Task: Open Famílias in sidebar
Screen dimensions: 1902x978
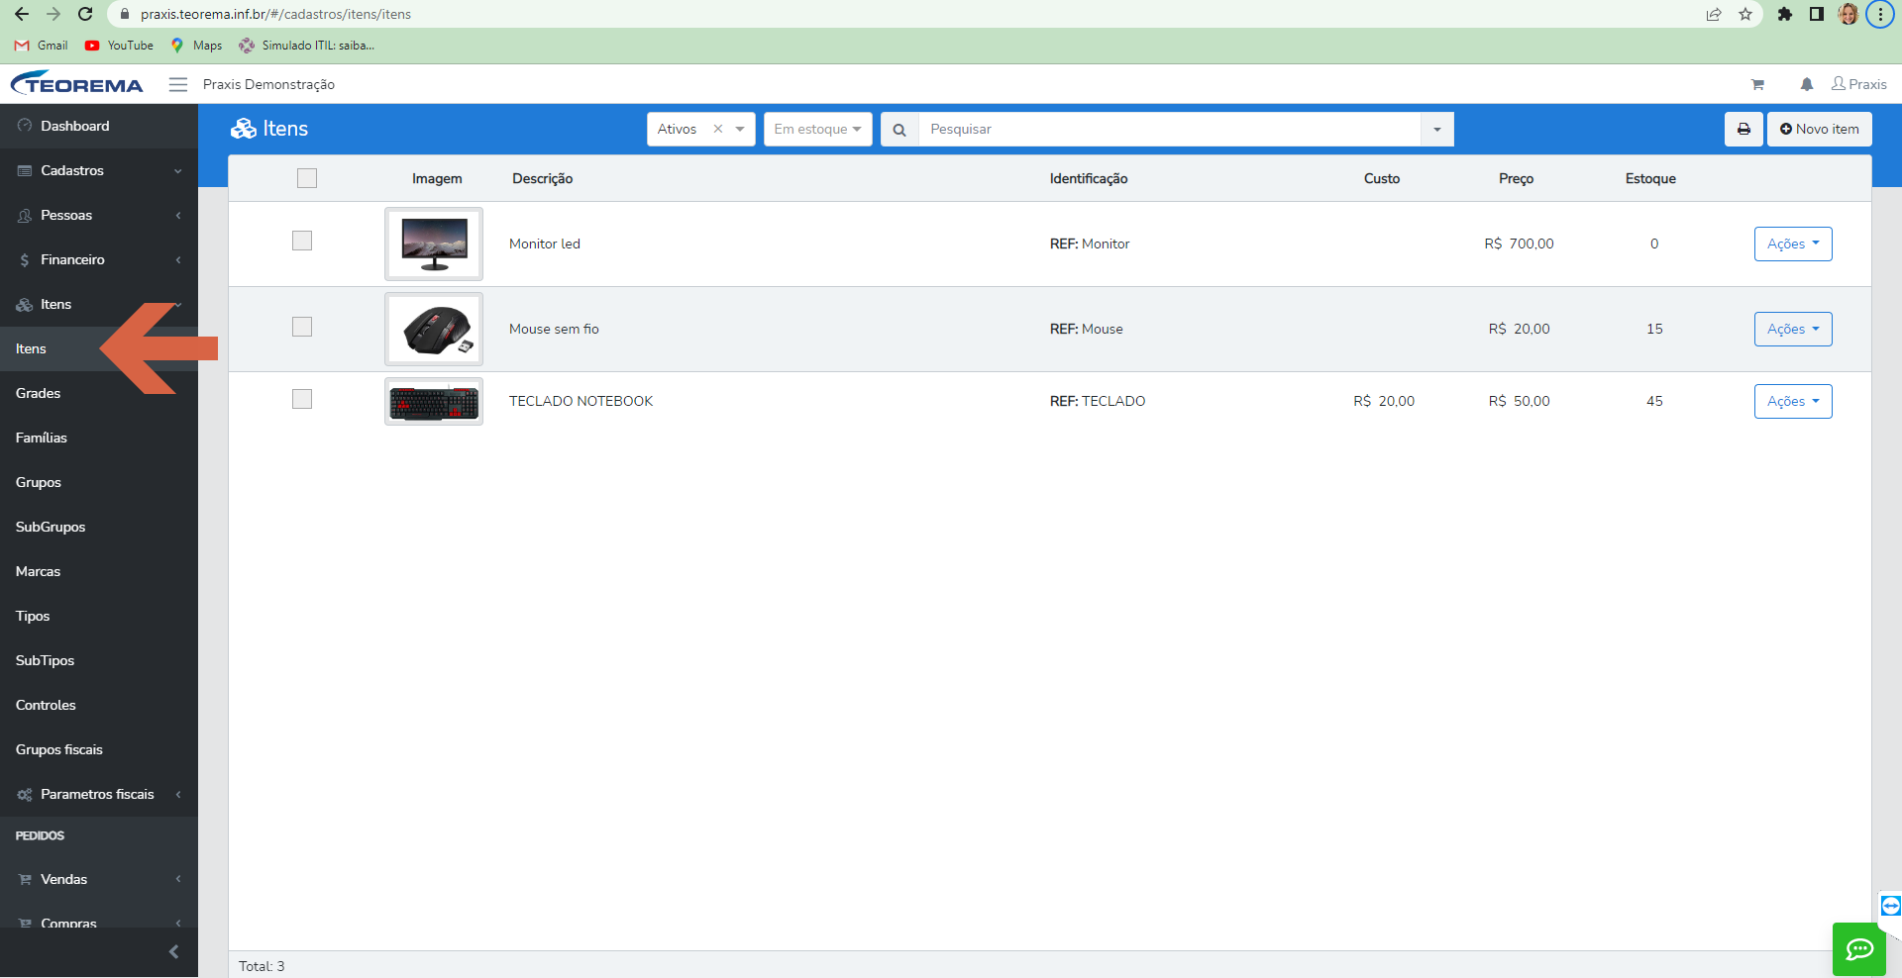Action: 99,439
